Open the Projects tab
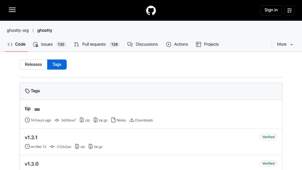The height and width of the screenshot is (170, 302). pyautogui.click(x=207, y=44)
